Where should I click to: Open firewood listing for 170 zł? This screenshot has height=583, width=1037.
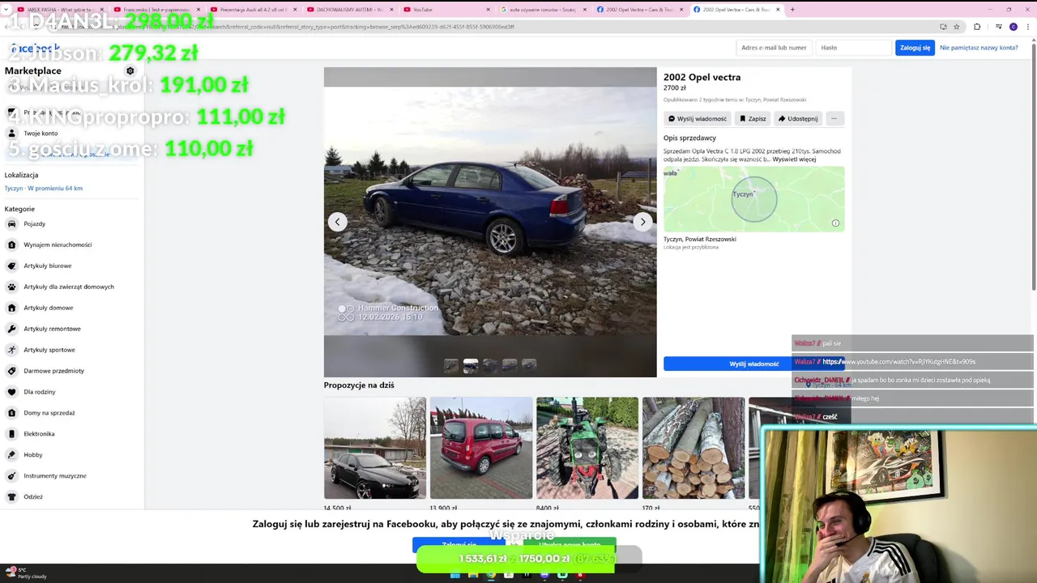[x=693, y=448]
